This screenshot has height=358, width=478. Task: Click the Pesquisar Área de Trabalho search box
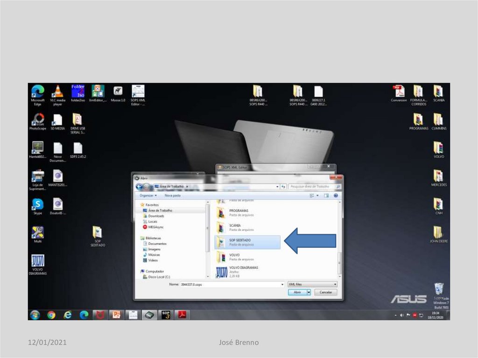[314, 186]
